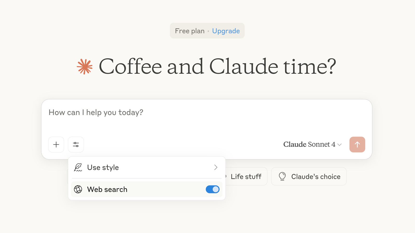Viewport: 415px width, 233px height.
Task: Click the word 'time?' in the greeting
Action: pyautogui.click(x=310, y=67)
